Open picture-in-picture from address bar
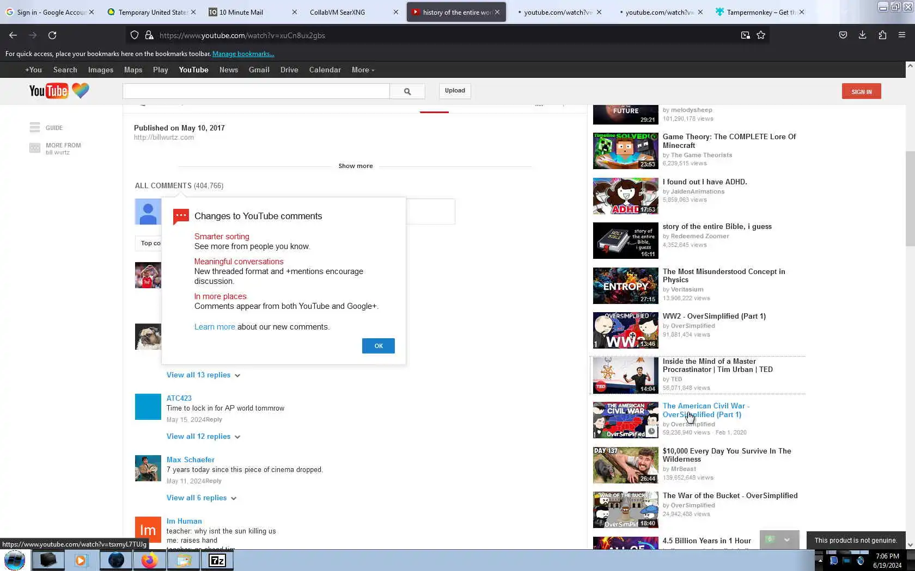This screenshot has width=915, height=571. (x=745, y=35)
